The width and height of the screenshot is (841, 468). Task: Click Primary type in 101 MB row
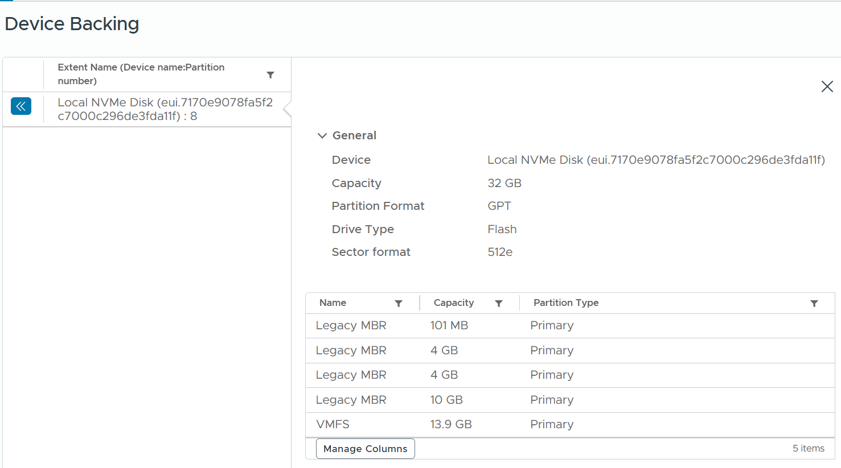click(552, 326)
